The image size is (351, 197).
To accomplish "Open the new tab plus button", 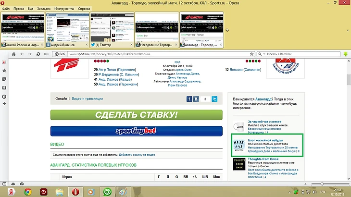I will [227, 30].
